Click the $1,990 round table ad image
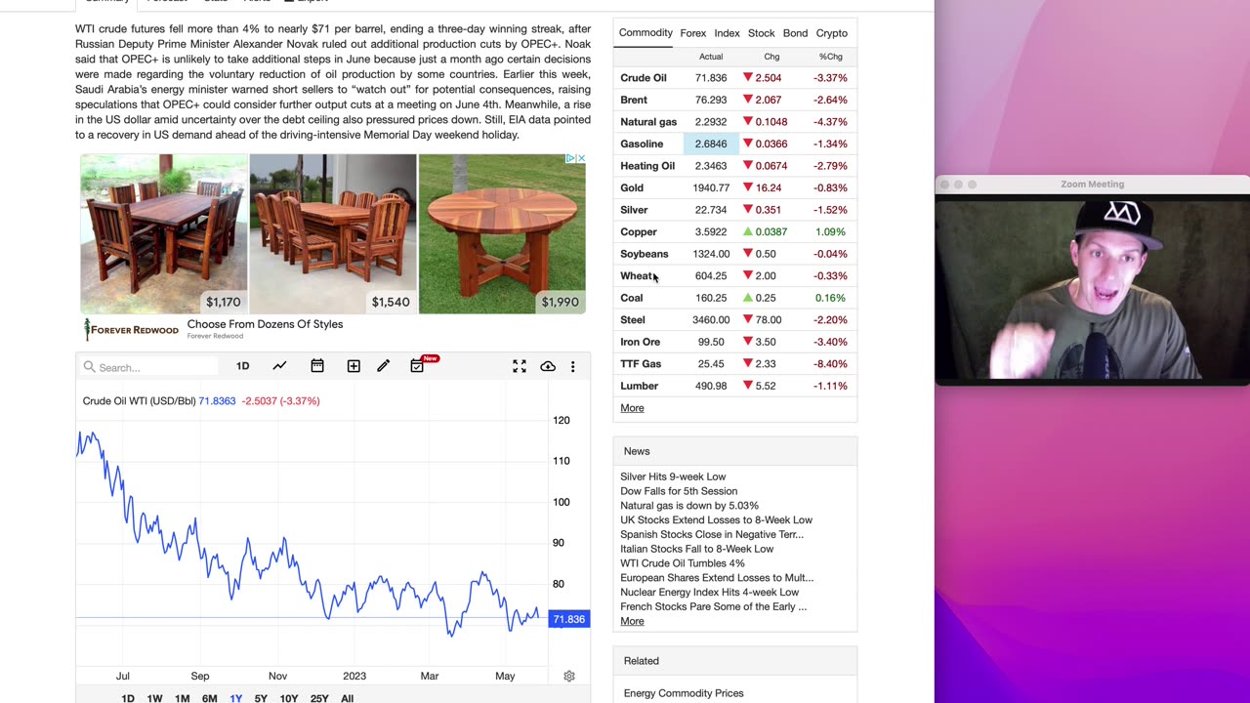The width and height of the screenshot is (1250, 703). coord(502,233)
